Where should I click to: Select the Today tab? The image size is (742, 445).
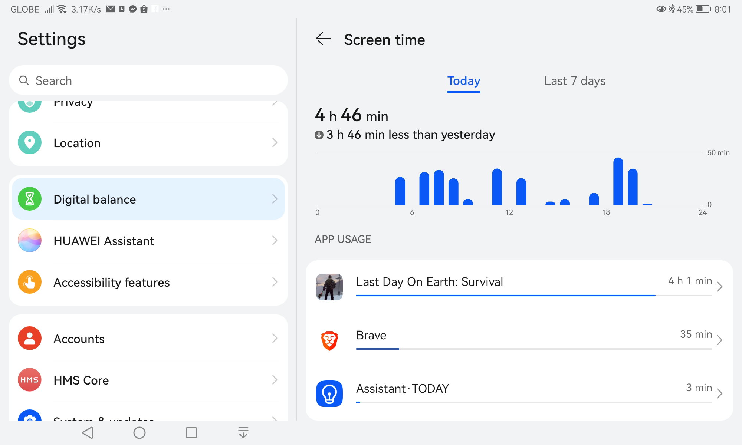coord(464,81)
